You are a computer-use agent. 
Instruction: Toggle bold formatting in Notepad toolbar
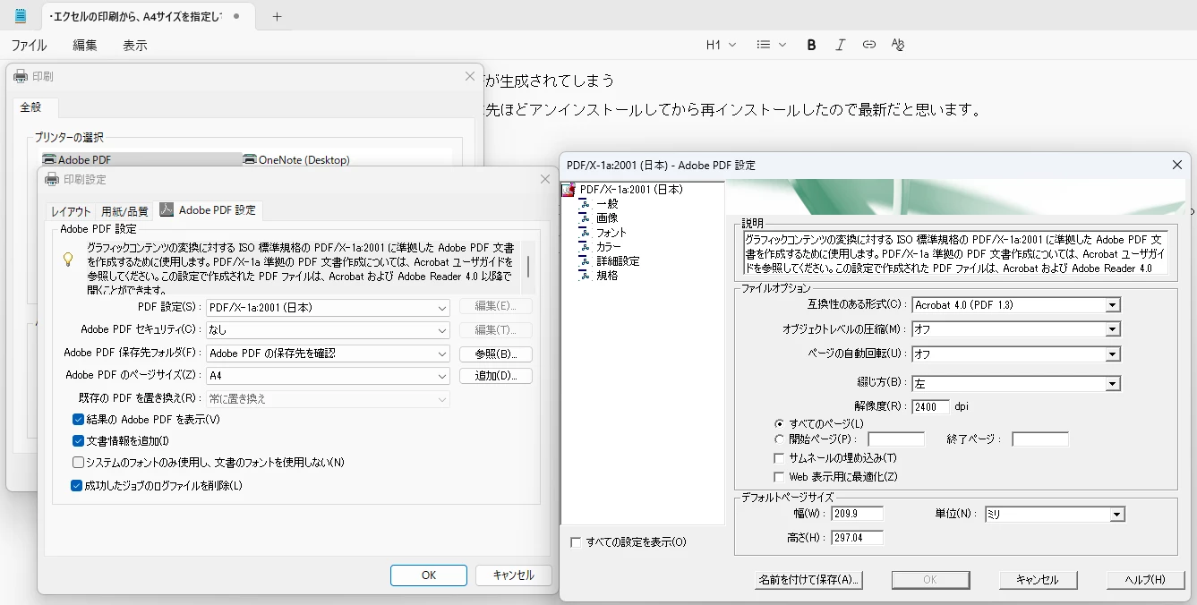tap(811, 45)
